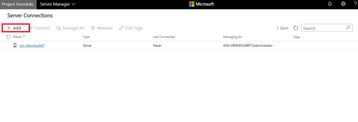Screen dimensions: 358x122
Task: Click the Connect toolbar button
Action: (x=39, y=28)
